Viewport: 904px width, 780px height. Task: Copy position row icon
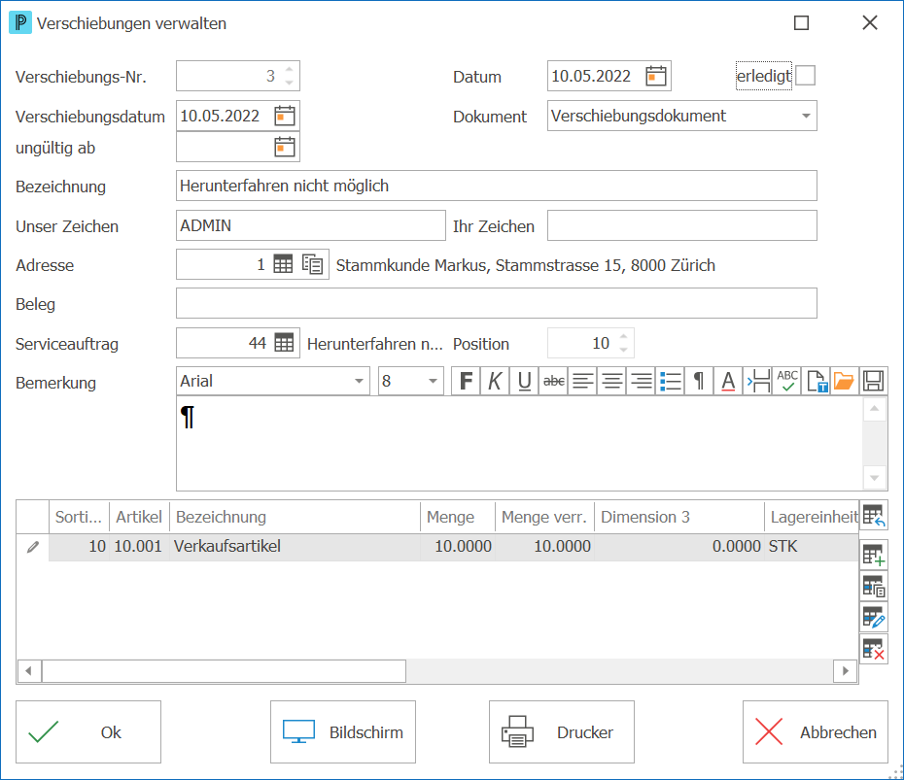click(x=874, y=587)
